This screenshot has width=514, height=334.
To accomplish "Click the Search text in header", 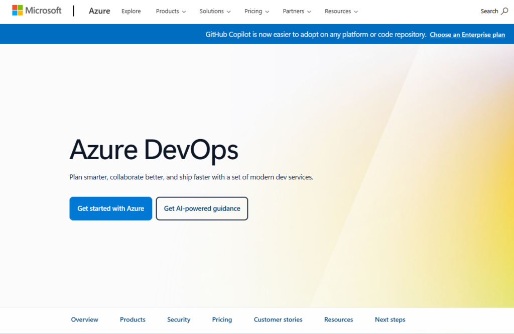I will (x=489, y=11).
